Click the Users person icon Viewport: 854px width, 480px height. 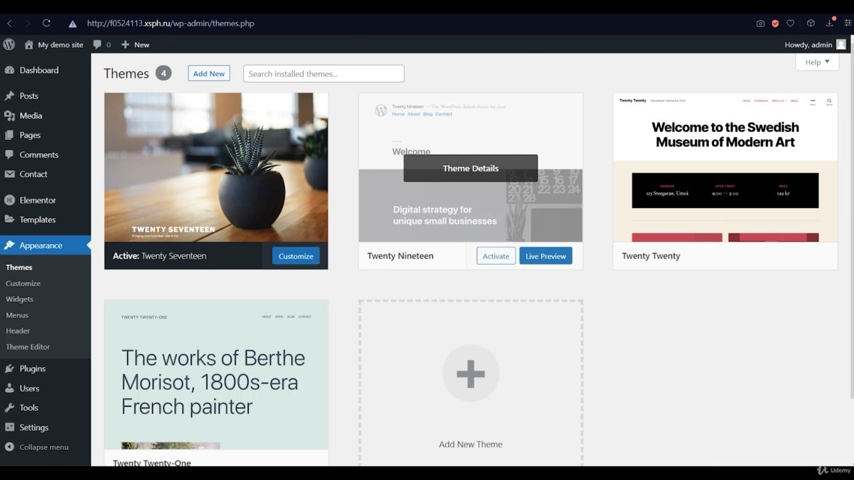point(9,388)
